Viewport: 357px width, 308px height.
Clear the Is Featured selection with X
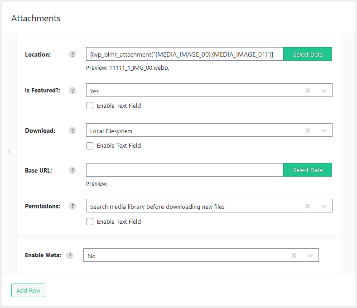pos(308,91)
